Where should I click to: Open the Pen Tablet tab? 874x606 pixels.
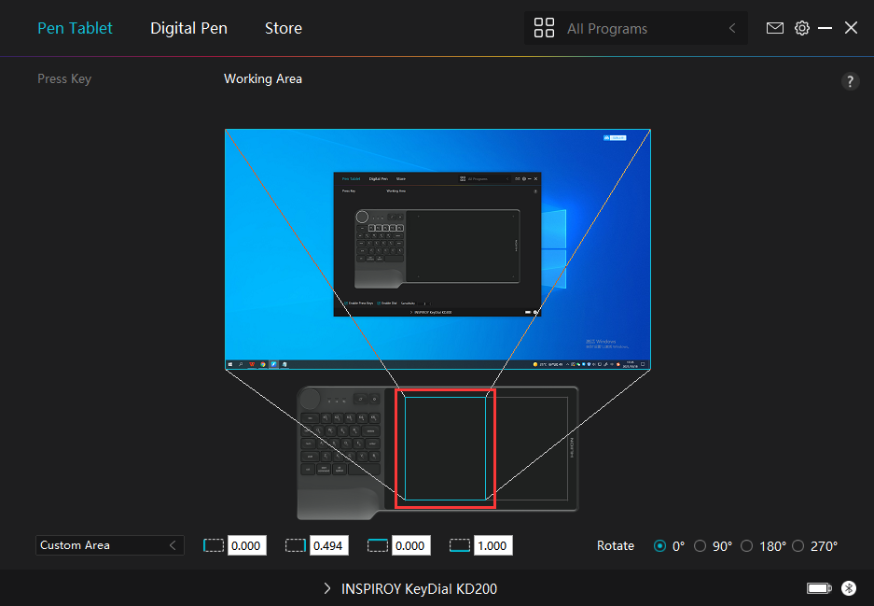pos(75,28)
